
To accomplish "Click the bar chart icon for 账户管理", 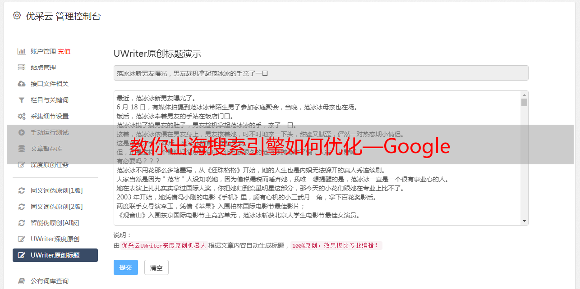I will pyautogui.click(x=21, y=51).
